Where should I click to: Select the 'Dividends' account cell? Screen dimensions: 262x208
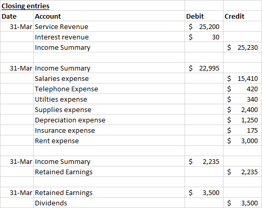(109, 203)
